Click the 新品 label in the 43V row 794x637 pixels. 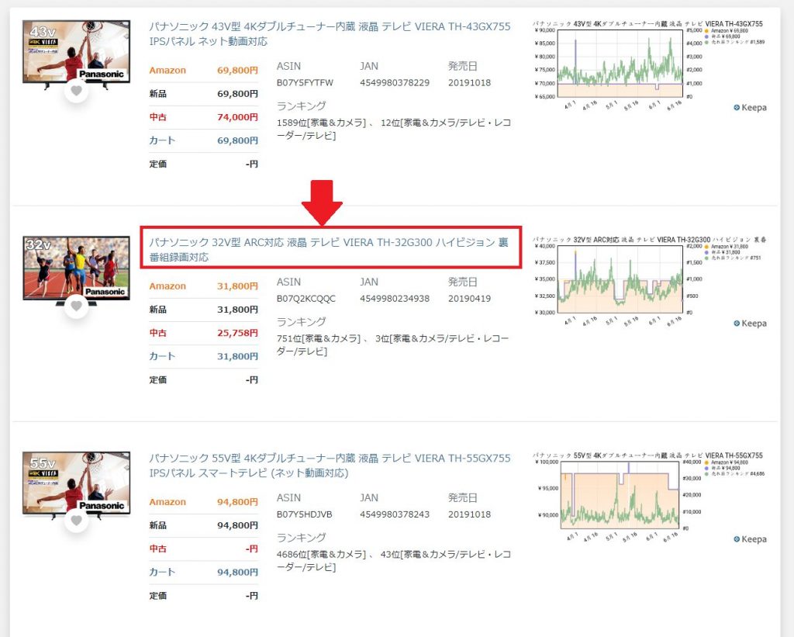(x=158, y=94)
